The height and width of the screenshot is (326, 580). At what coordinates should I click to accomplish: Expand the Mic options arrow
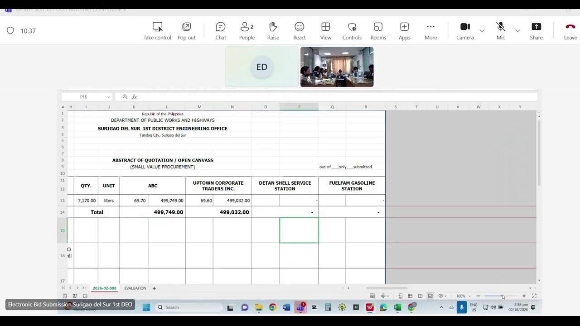click(517, 31)
